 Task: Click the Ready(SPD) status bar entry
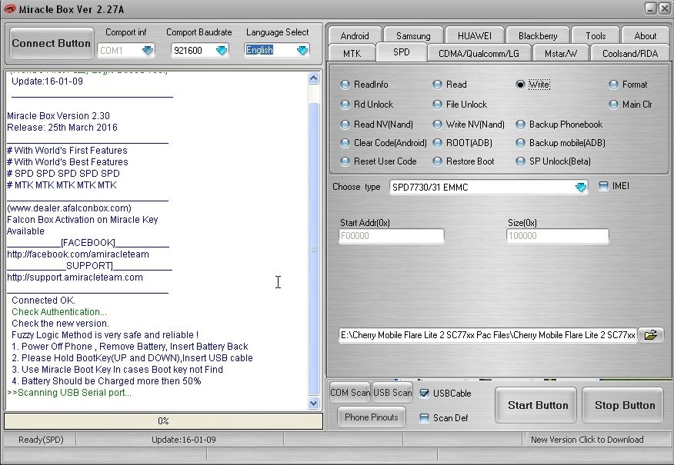[x=41, y=440]
